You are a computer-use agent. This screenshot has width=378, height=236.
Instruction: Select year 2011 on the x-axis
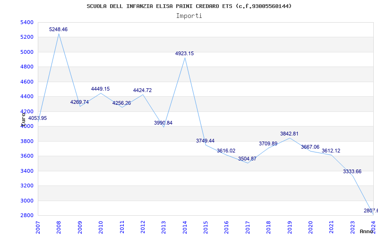tap(122, 228)
